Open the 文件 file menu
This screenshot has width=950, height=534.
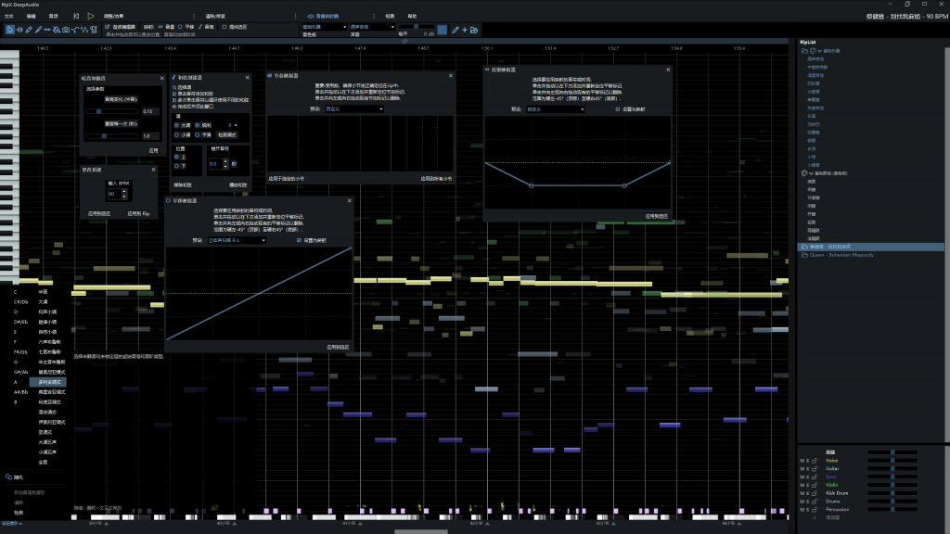[8, 17]
